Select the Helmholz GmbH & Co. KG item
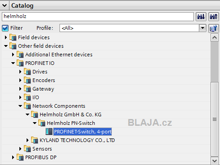Image resolution: width=220 pixels, height=165 pixels. pos(70,115)
